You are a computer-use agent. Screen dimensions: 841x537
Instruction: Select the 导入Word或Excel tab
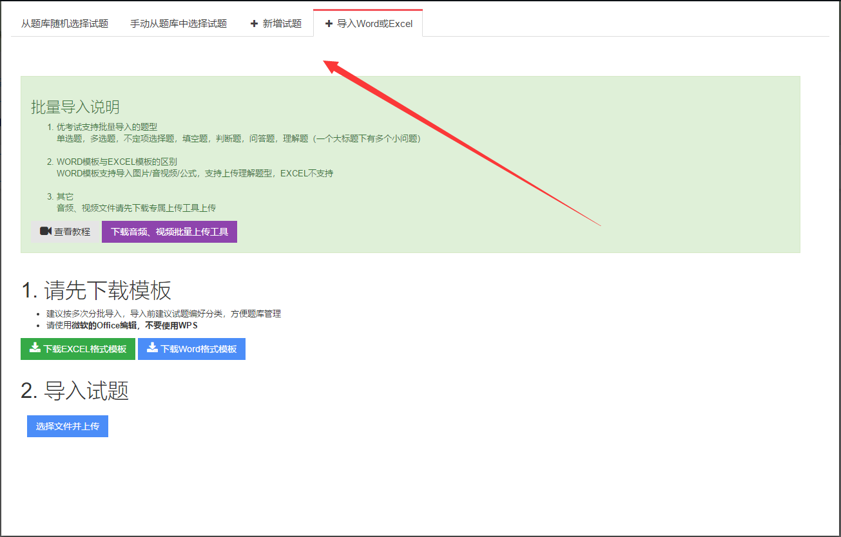[x=368, y=24]
